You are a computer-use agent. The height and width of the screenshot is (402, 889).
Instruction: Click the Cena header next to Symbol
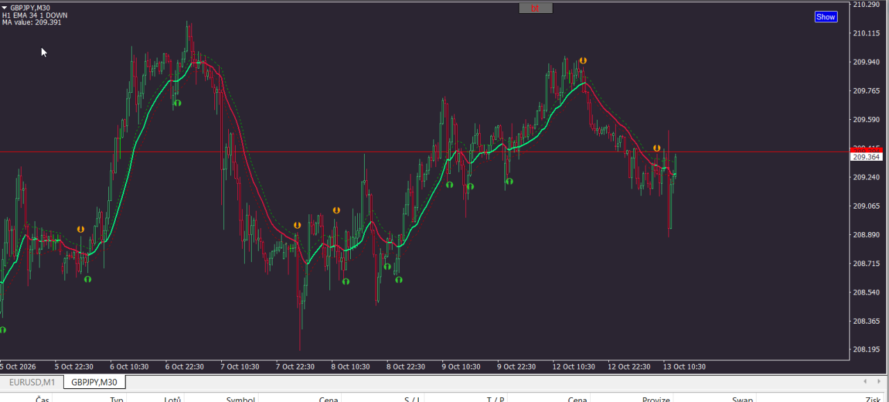(x=329, y=399)
